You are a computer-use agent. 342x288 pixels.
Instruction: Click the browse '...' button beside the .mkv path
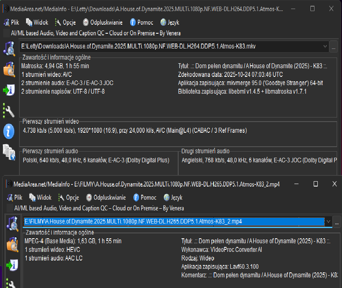[333, 46]
